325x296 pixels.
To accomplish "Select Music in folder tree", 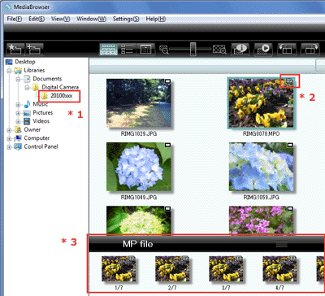I will tap(41, 104).
